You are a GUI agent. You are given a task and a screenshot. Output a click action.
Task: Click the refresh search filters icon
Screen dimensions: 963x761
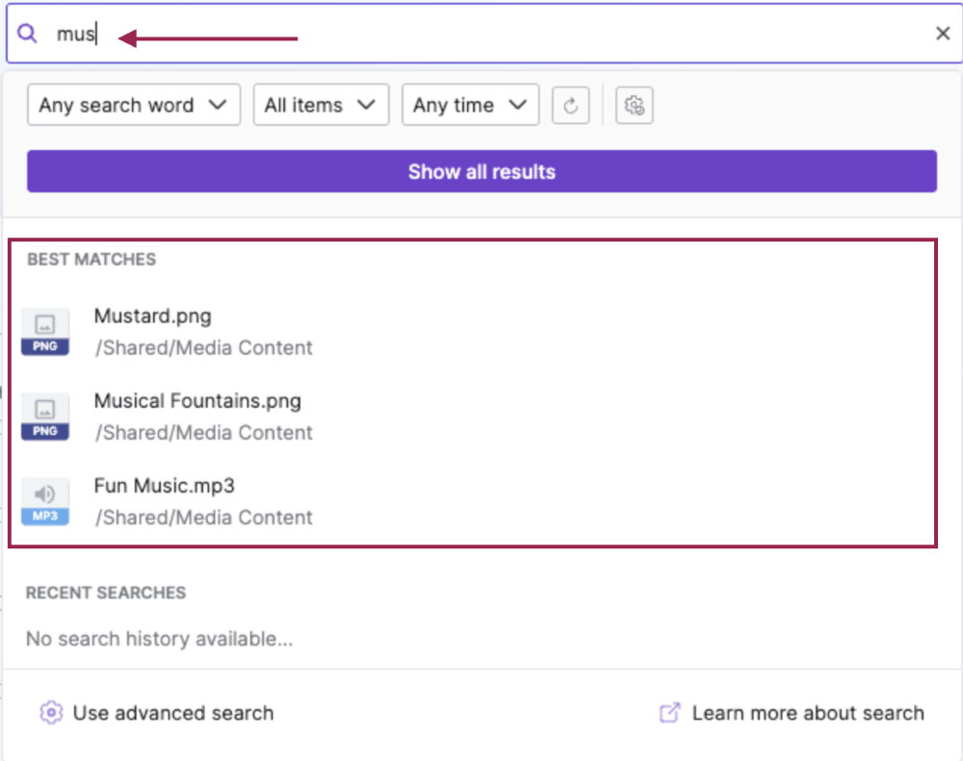click(570, 106)
